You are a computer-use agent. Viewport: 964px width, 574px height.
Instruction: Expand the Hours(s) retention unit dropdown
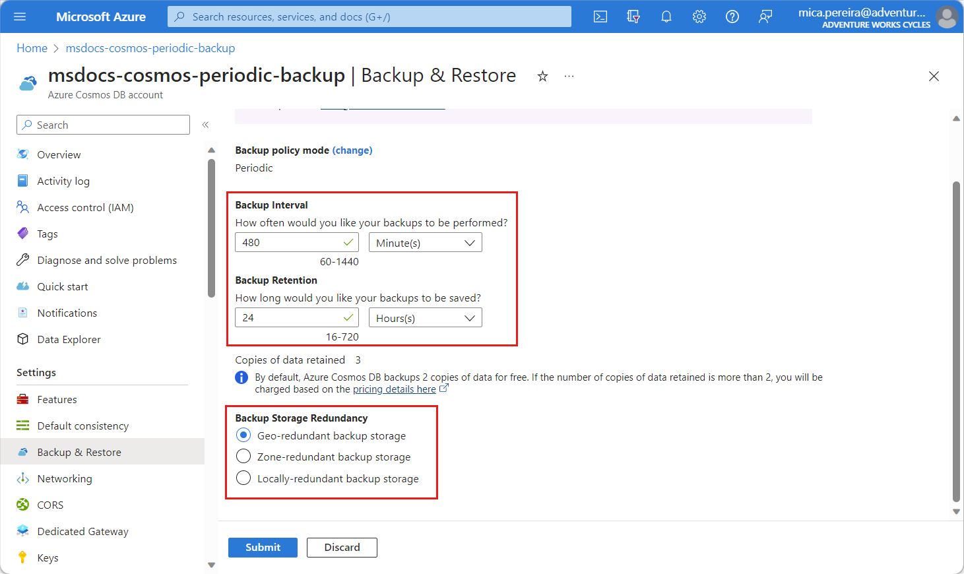click(425, 318)
